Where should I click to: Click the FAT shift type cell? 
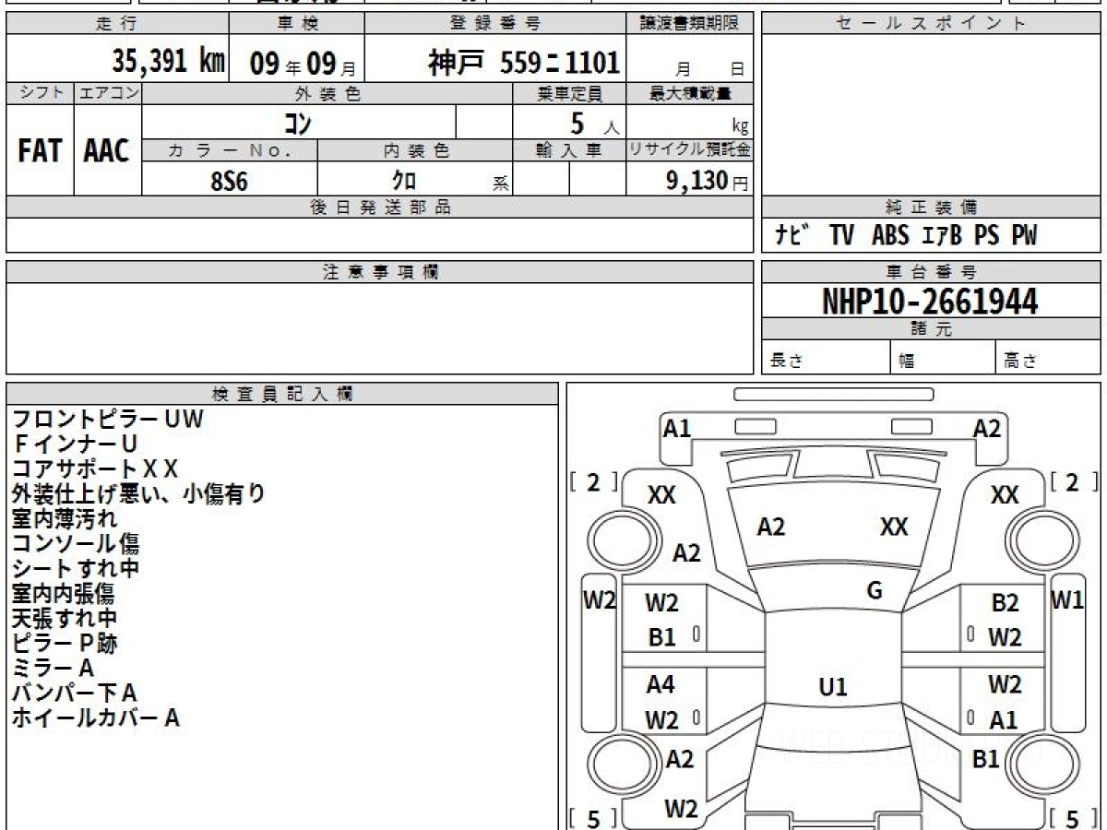(40, 150)
